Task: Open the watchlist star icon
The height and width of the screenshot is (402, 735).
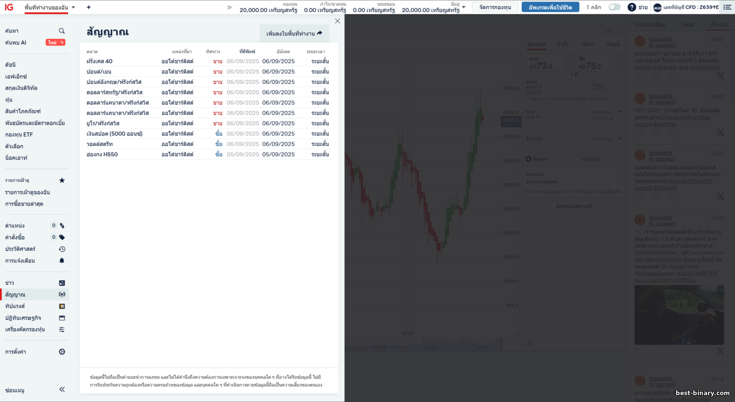Action: [62, 180]
